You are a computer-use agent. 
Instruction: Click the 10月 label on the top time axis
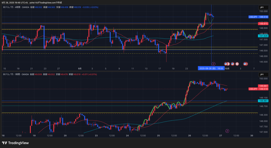(227, 68)
